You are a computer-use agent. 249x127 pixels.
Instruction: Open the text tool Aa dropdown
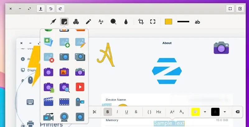click(101, 22)
